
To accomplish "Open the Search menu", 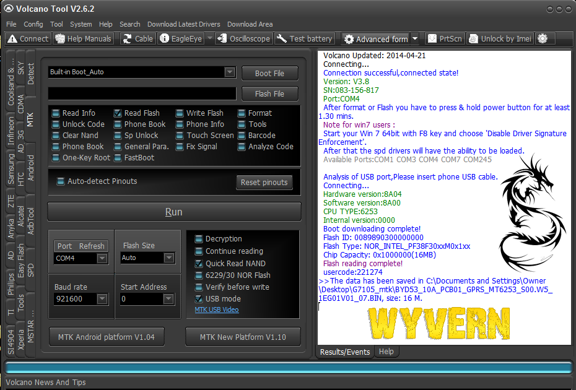I will 129,24.
